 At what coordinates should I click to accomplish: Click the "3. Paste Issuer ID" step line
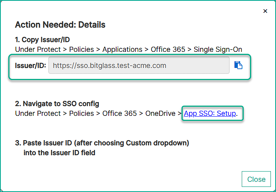(102, 143)
